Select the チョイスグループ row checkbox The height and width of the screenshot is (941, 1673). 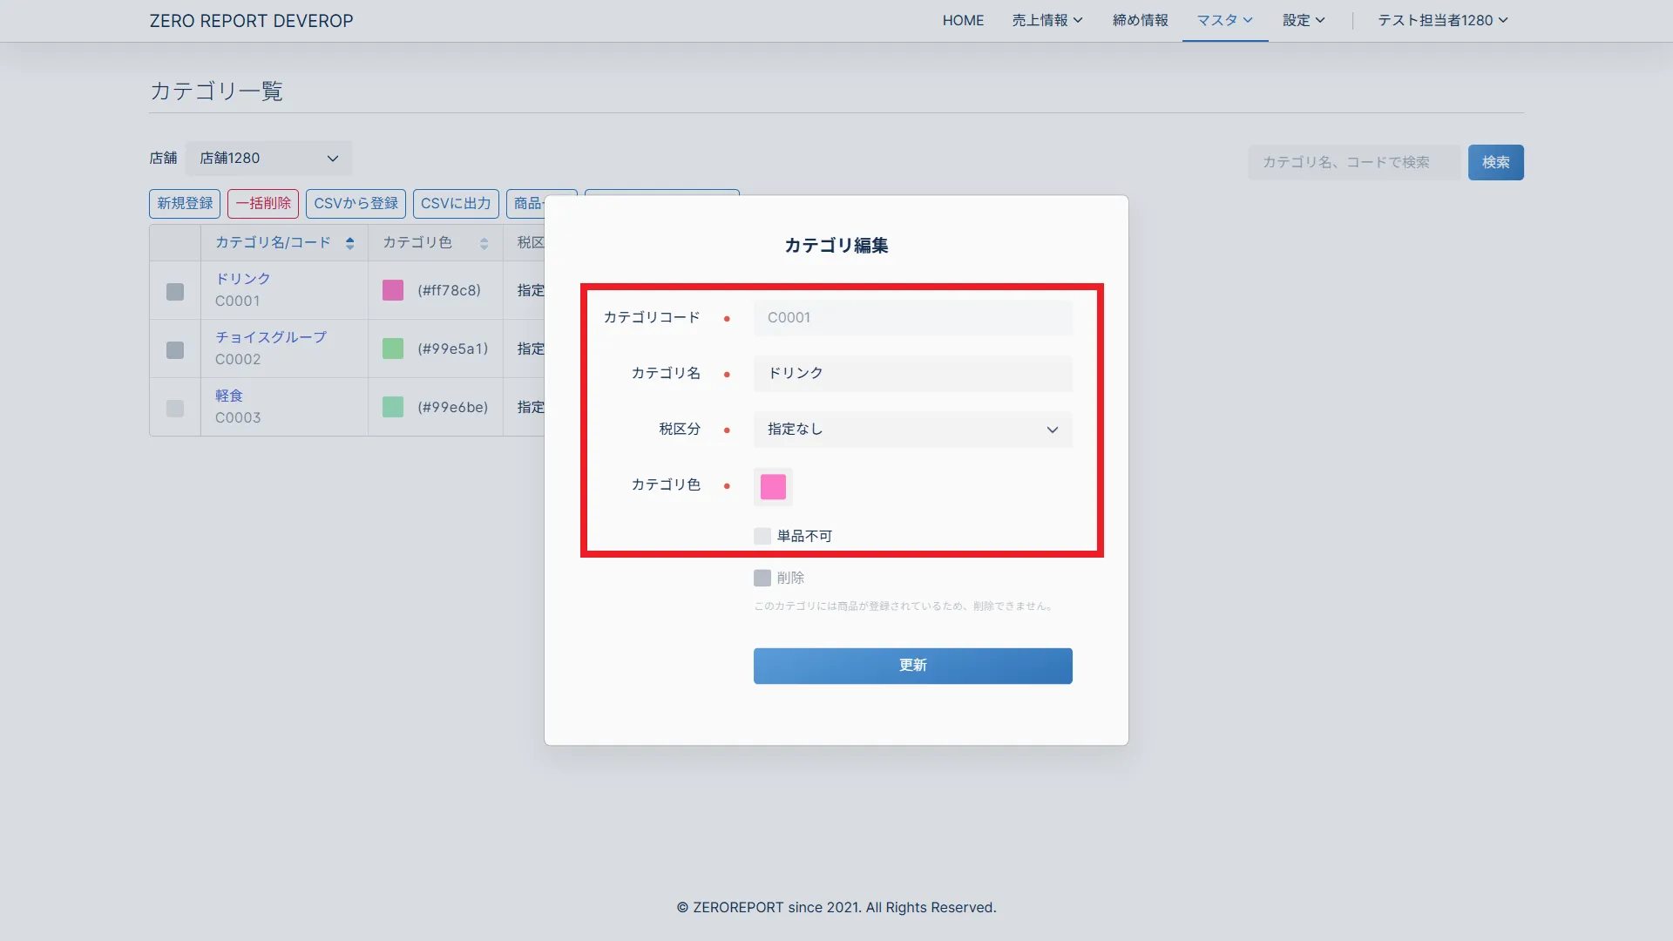175,349
